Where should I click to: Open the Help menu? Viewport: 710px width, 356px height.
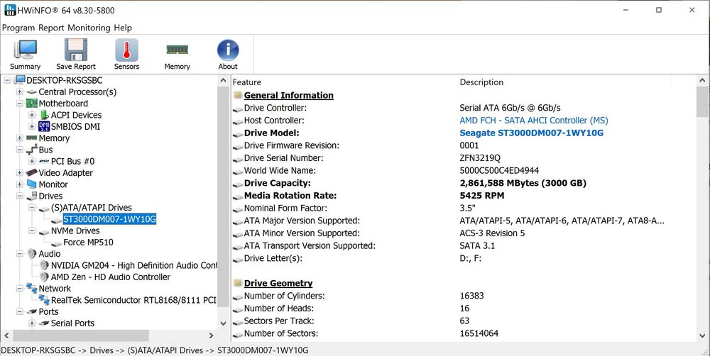[x=123, y=28]
